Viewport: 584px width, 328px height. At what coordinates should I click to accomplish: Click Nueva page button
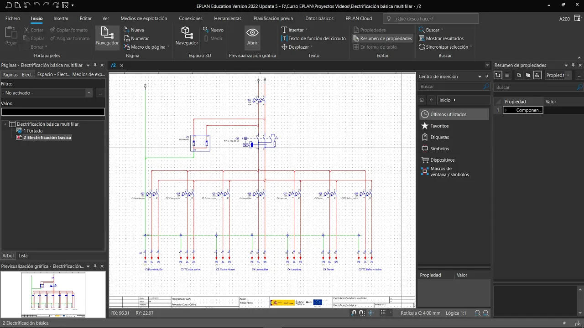pos(134,30)
